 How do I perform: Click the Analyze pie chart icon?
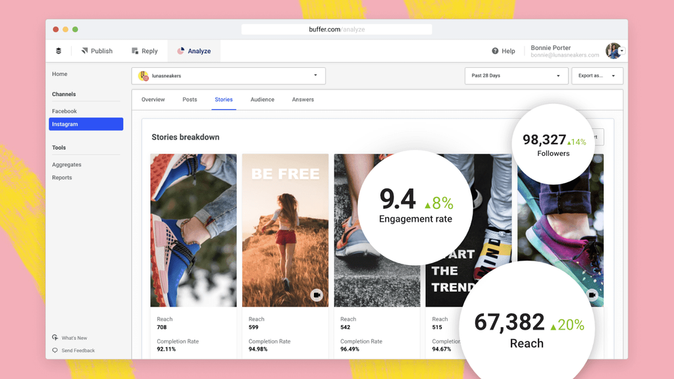(x=180, y=51)
